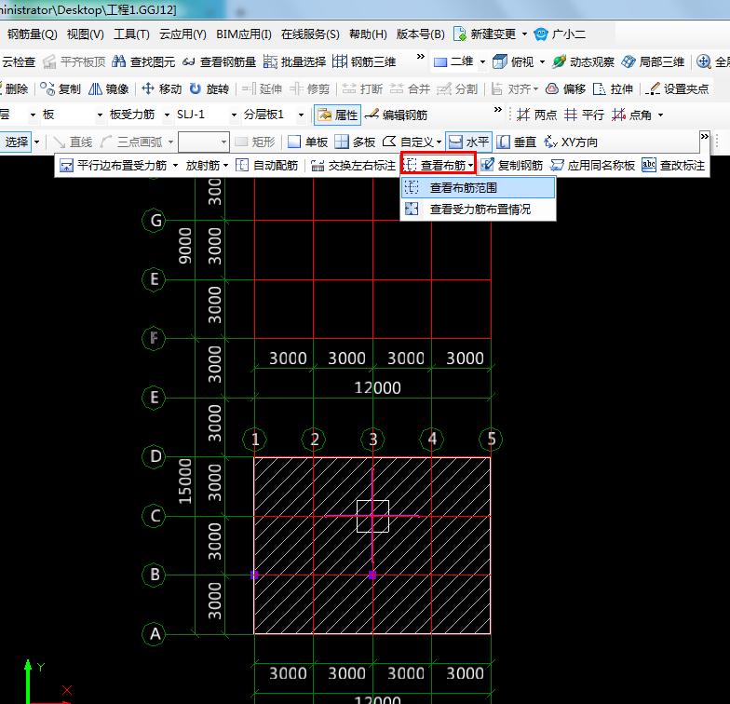Click the 复制钢筋 button
The image size is (730, 704).
[x=512, y=166]
